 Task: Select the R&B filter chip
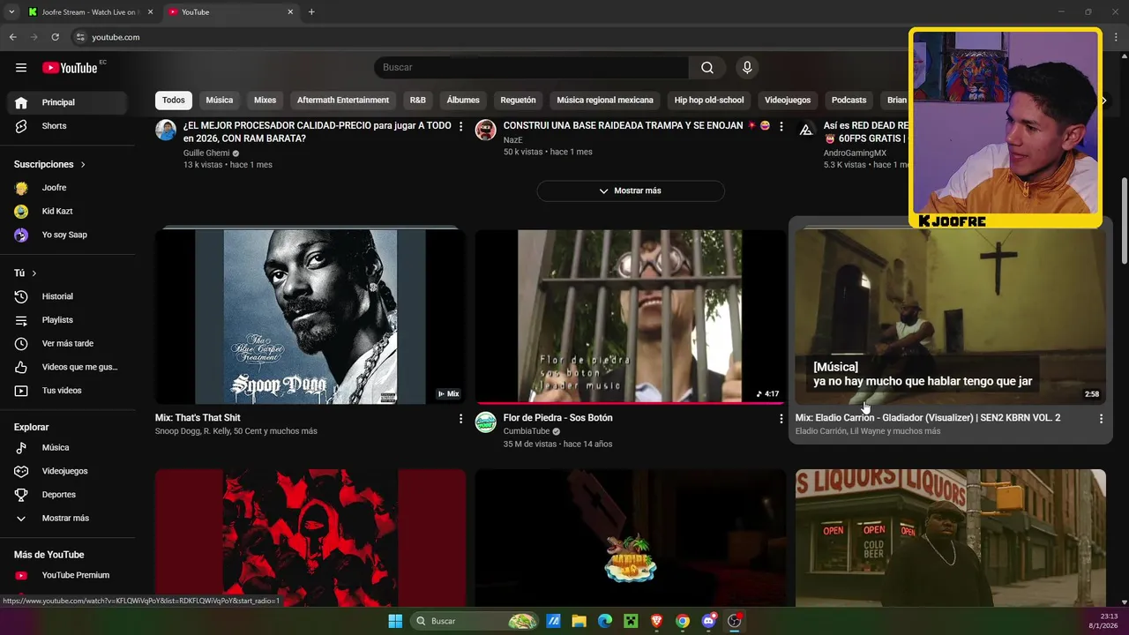point(418,101)
